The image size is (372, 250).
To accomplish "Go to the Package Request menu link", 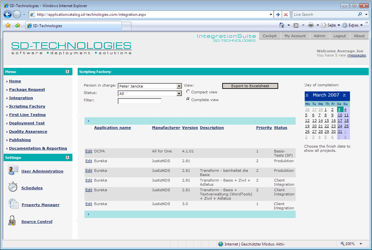I will pos(27,89).
